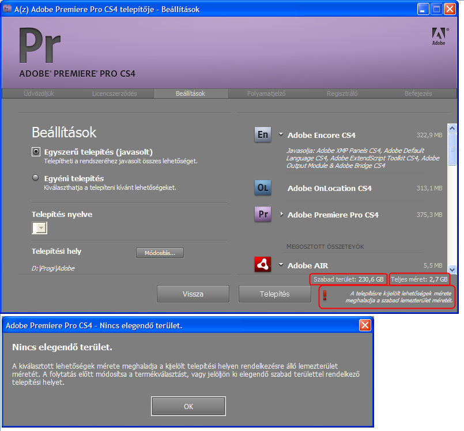Click the red Adobe AIR icon
Viewport: 464px width, 431px height.
(263, 264)
